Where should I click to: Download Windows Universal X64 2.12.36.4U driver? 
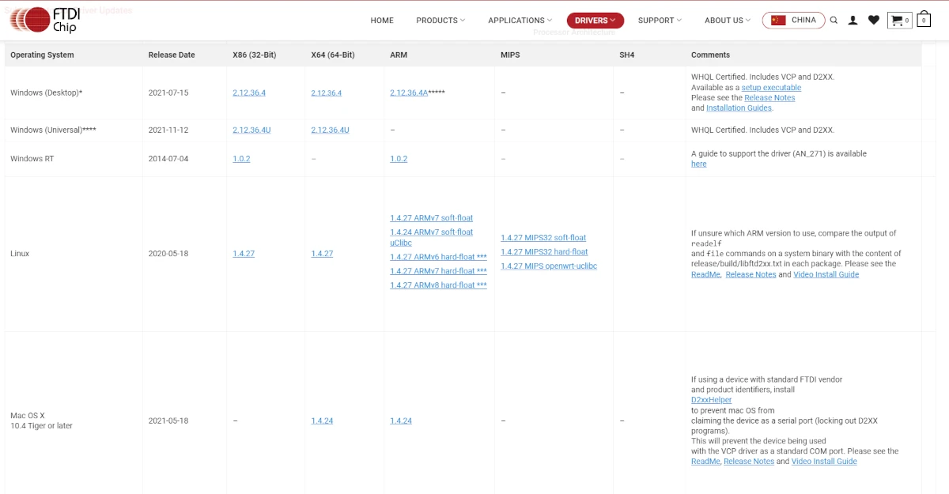[x=330, y=130]
